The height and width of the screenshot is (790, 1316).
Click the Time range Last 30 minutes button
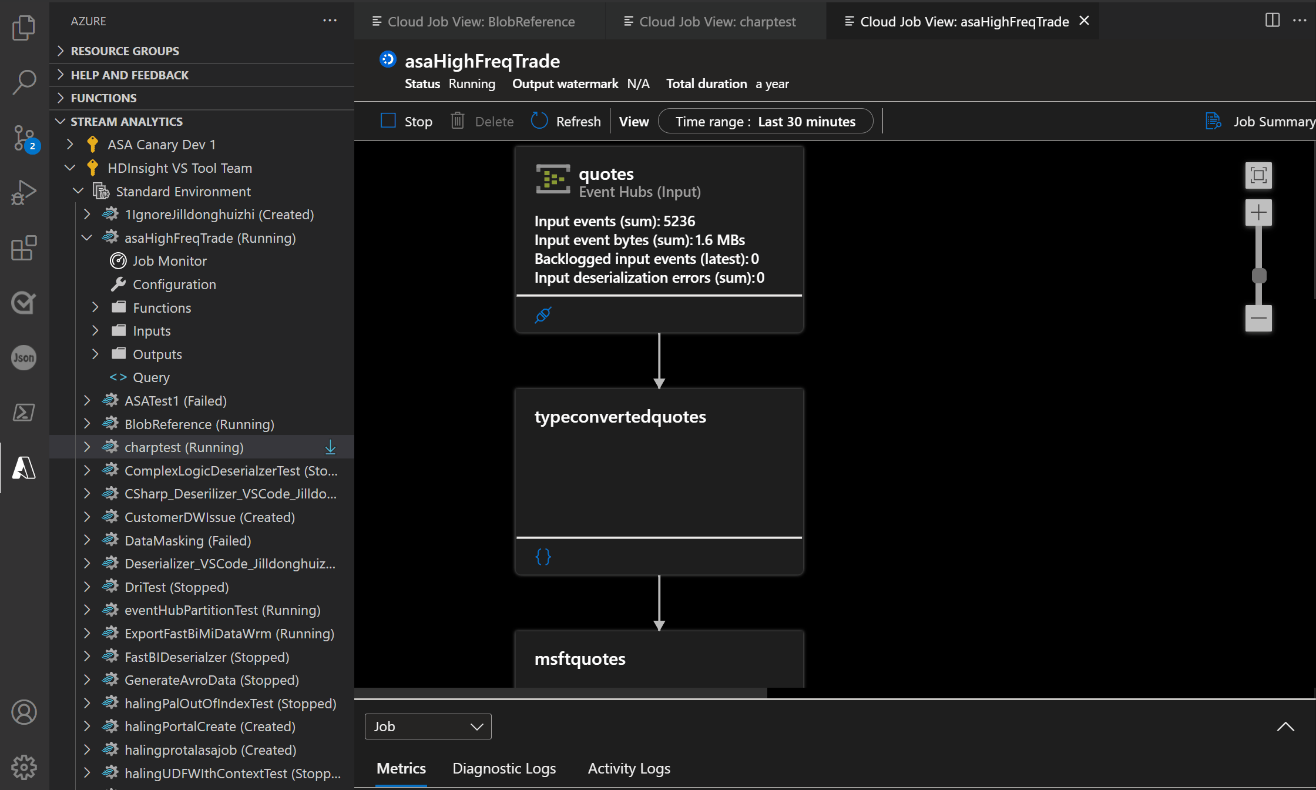coord(766,121)
